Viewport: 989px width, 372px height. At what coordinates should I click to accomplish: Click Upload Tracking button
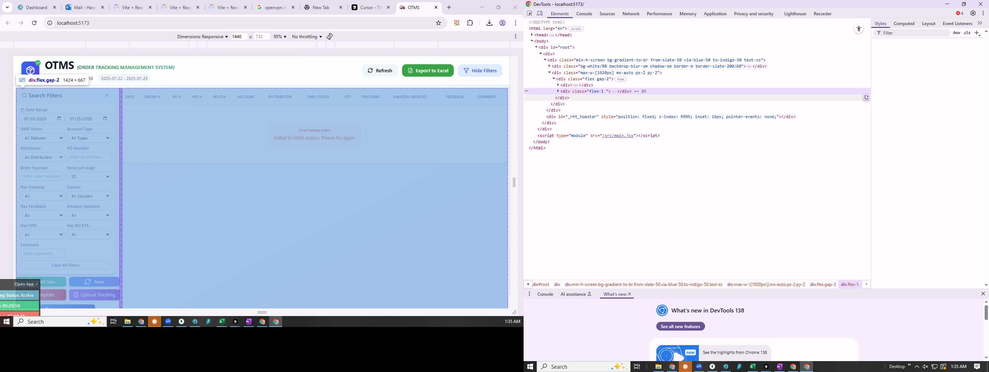point(95,295)
